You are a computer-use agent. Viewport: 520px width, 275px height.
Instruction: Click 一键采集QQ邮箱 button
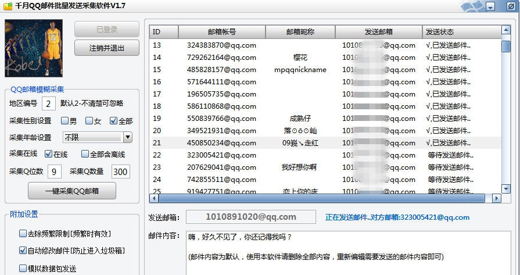tap(72, 191)
